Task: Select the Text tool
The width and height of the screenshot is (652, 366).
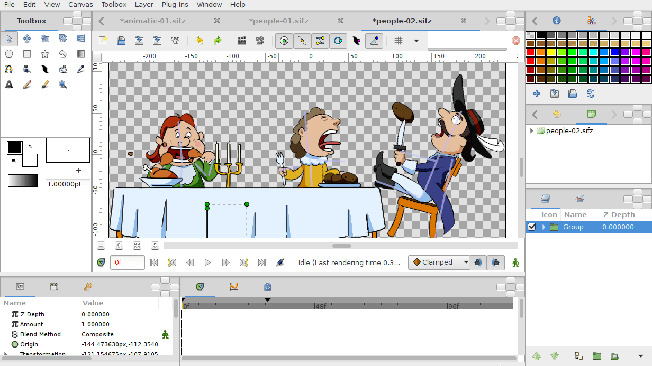Action: [9, 85]
